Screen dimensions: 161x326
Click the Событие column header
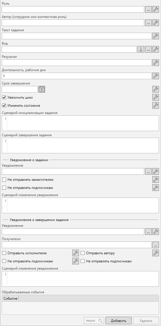coord(10,299)
